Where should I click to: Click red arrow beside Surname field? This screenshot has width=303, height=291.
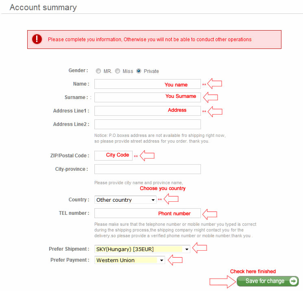(210, 97)
